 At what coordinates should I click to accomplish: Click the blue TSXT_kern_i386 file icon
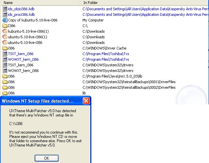pos(5,54)
